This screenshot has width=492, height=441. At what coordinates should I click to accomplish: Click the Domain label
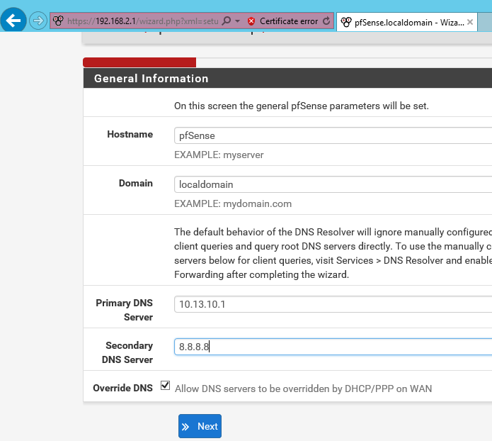pos(135,183)
